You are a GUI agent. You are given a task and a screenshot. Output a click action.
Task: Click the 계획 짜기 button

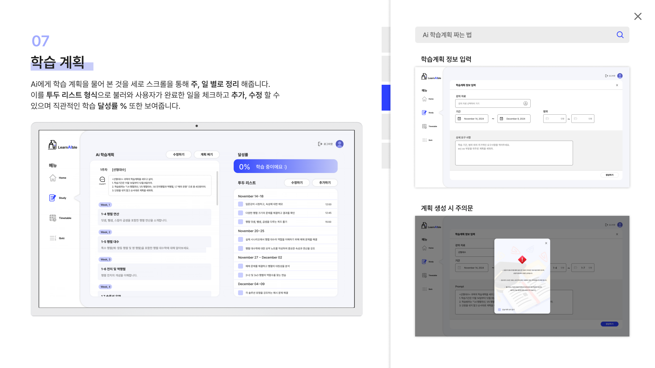206,154
